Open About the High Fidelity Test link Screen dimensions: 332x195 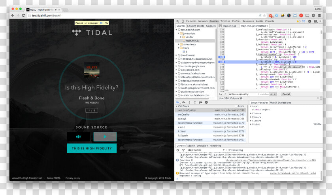pos(27,178)
